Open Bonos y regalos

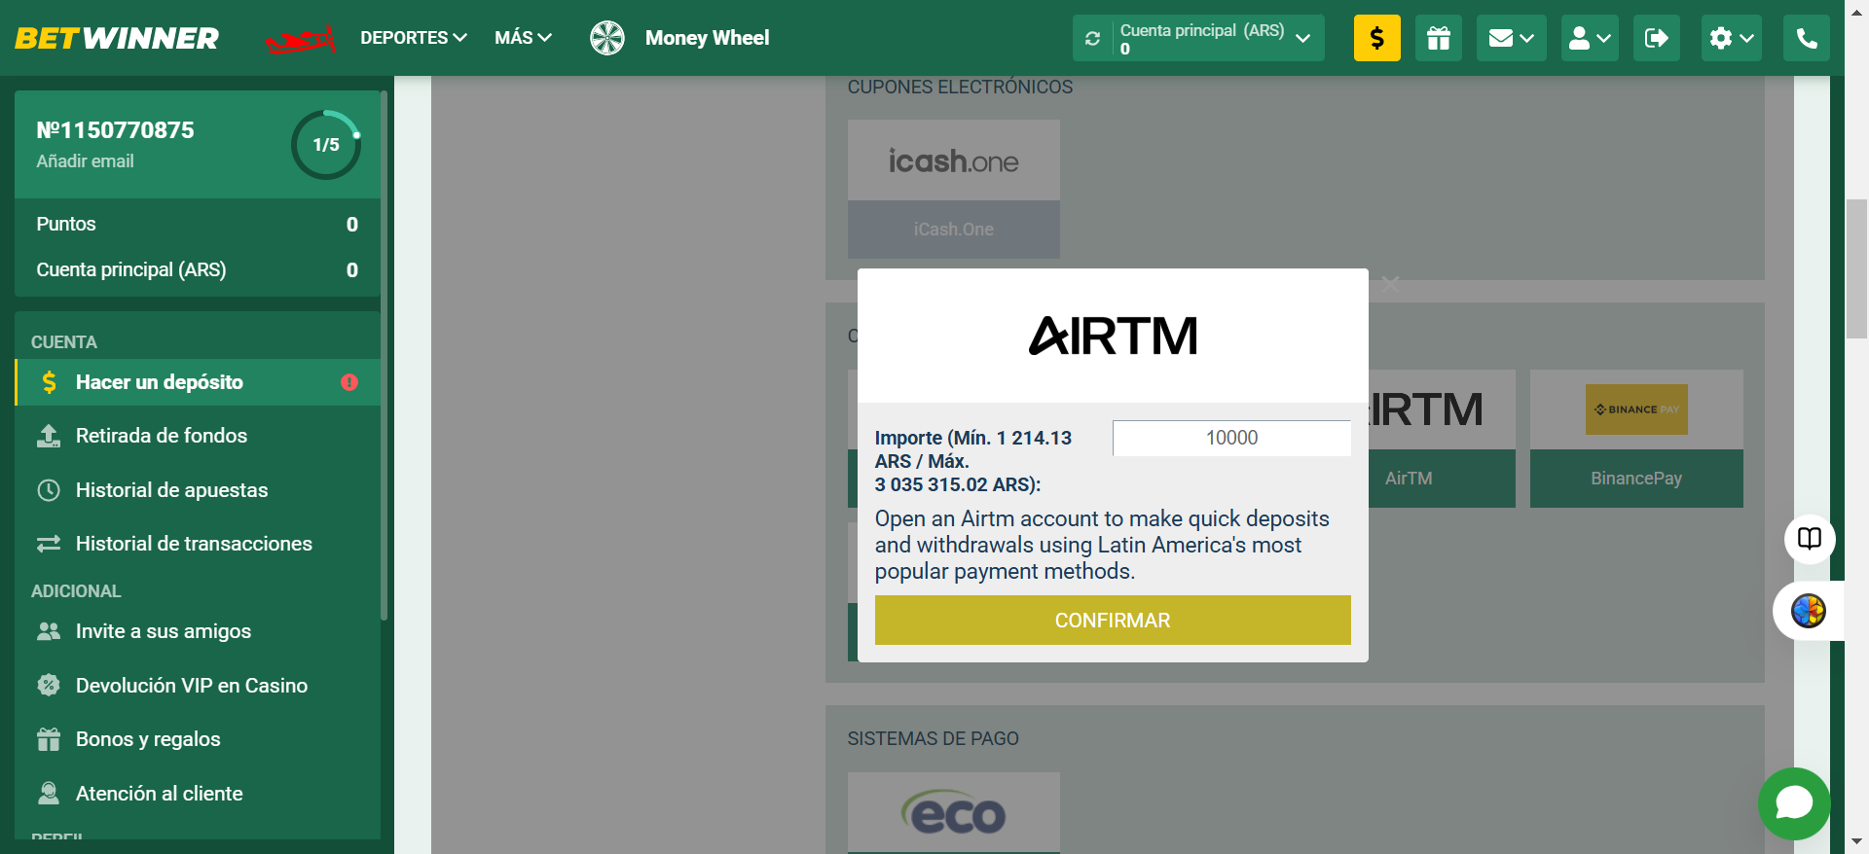click(198, 739)
